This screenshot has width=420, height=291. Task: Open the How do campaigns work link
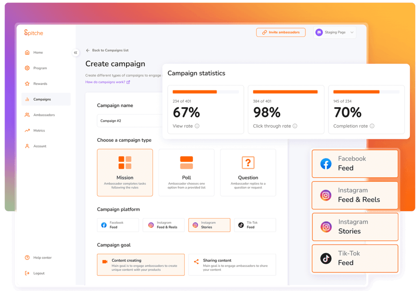point(108,82)
